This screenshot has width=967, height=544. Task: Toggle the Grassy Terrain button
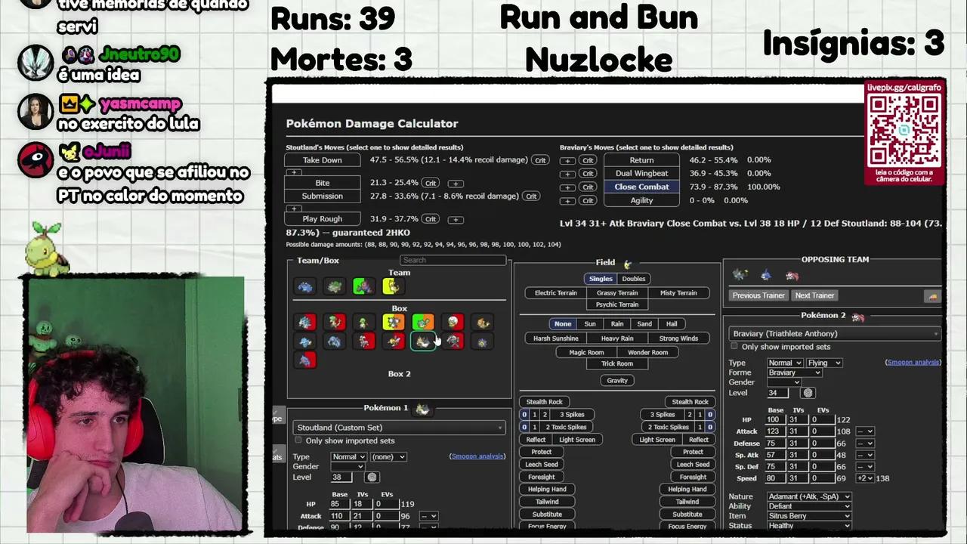tap(617, 293)
